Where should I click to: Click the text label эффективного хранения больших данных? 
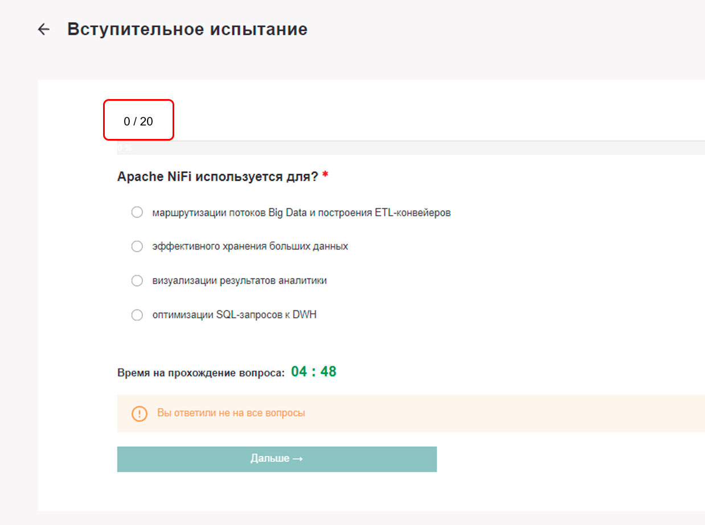click(x=250, y=247)
